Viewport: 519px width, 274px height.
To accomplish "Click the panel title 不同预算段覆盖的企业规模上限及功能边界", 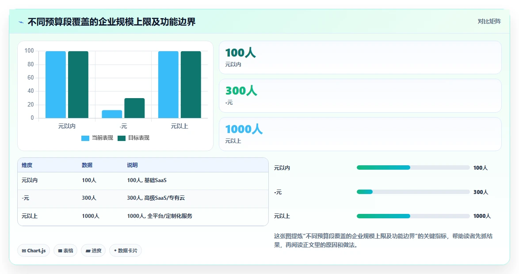I will coord(111,22).
